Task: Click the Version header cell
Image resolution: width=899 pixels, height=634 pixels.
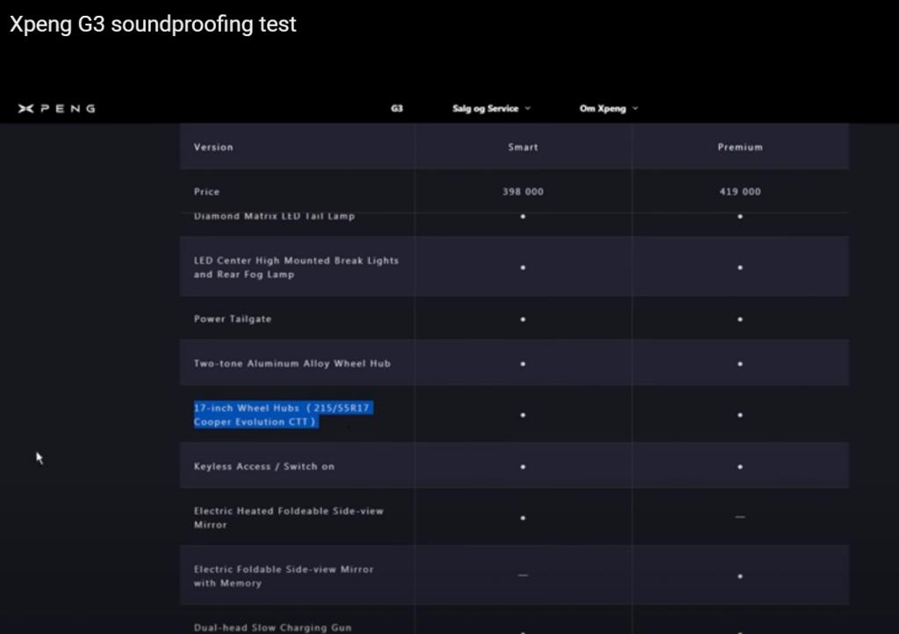Action: [297, 147]
